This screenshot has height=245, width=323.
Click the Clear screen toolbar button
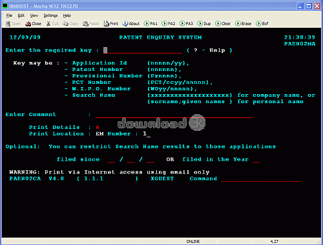[223, 24]
